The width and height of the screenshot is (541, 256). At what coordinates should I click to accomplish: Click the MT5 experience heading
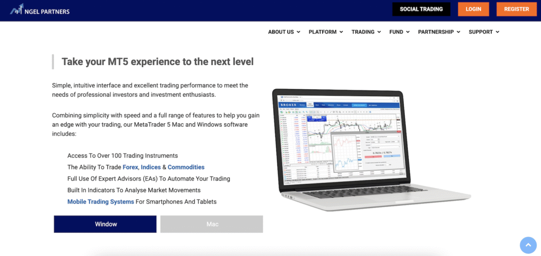click(x=157, y=62)
